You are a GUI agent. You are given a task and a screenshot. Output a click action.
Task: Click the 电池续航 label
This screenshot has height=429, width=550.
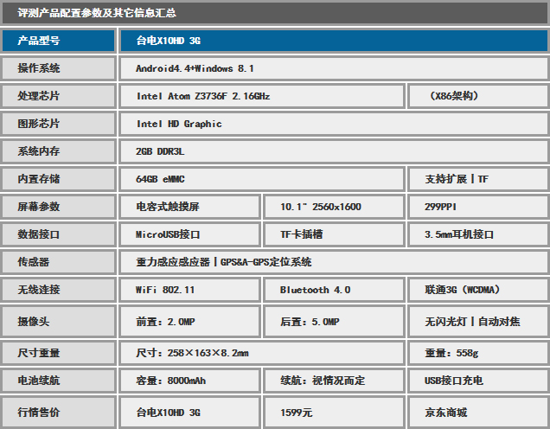click(x=59, y=381)
